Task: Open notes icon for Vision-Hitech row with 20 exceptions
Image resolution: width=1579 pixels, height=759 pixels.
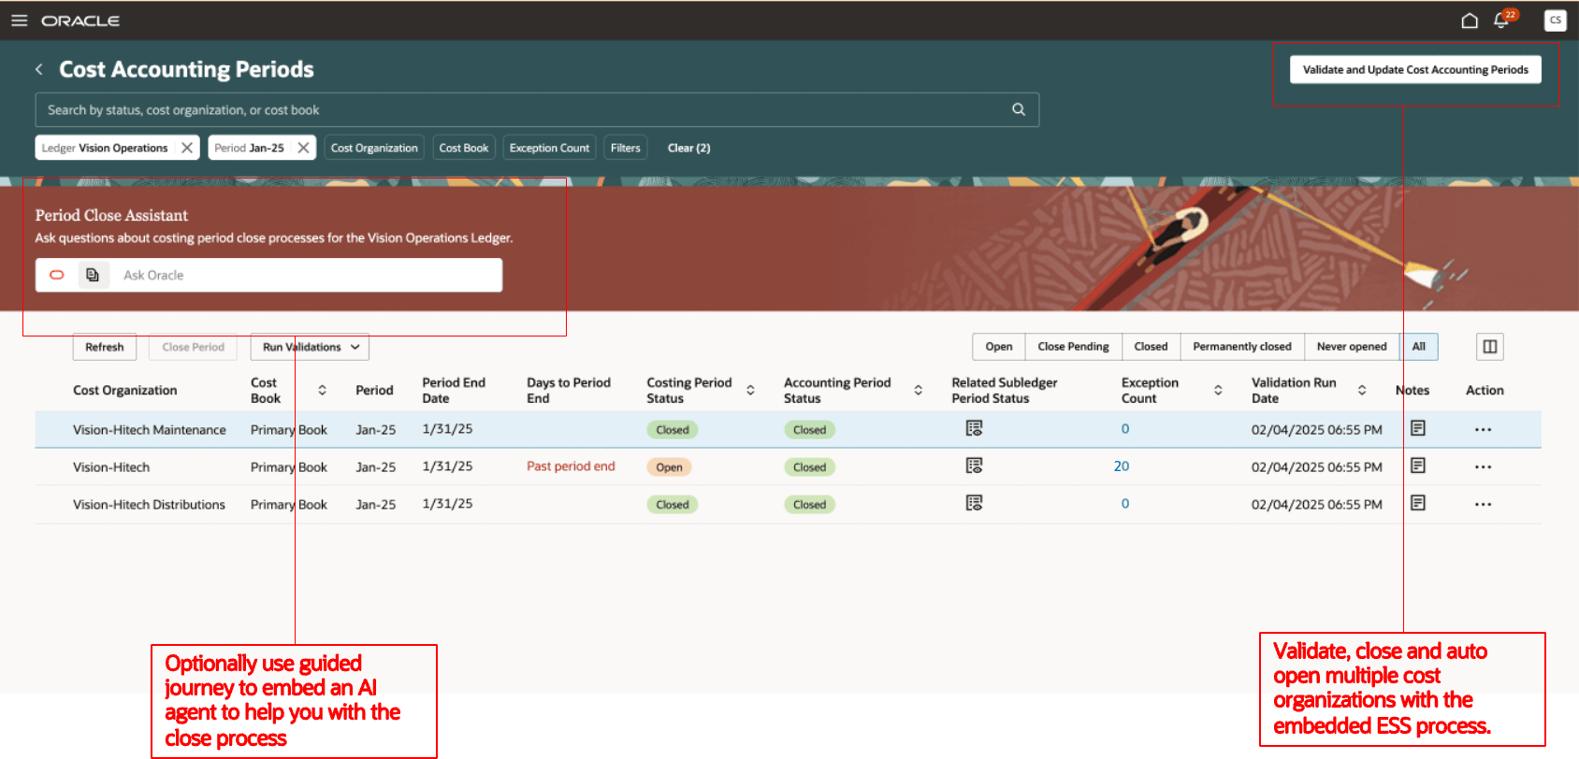Action: coord(1418,465)
